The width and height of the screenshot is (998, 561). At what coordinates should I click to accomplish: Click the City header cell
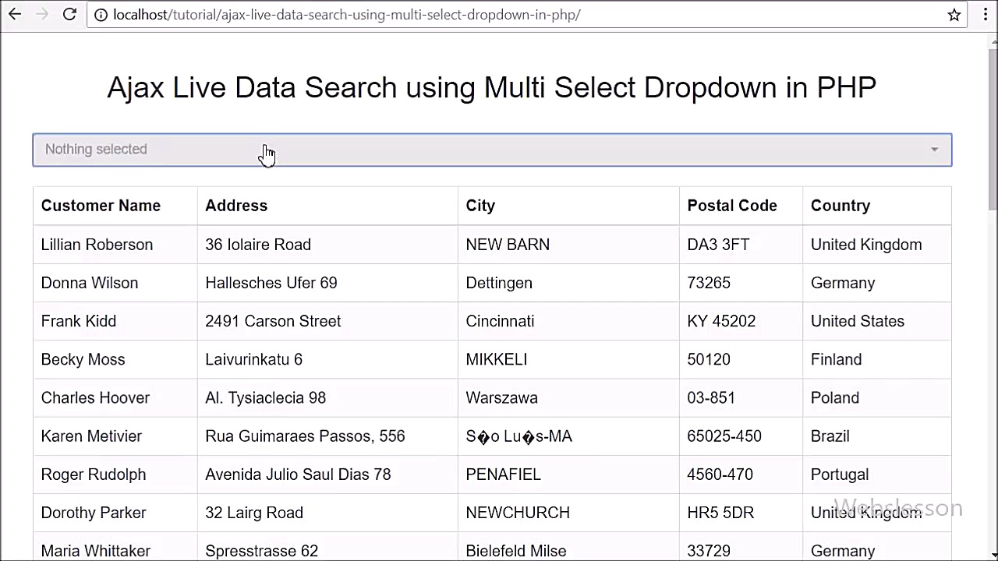(480, 205)
